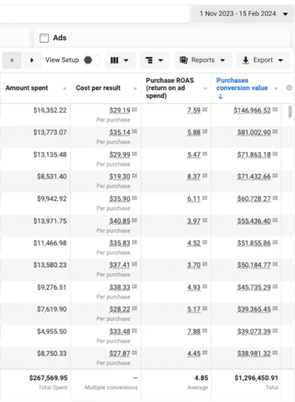
Task: Expand the Cost per result column arrow
Action: (x=135, y=88)
